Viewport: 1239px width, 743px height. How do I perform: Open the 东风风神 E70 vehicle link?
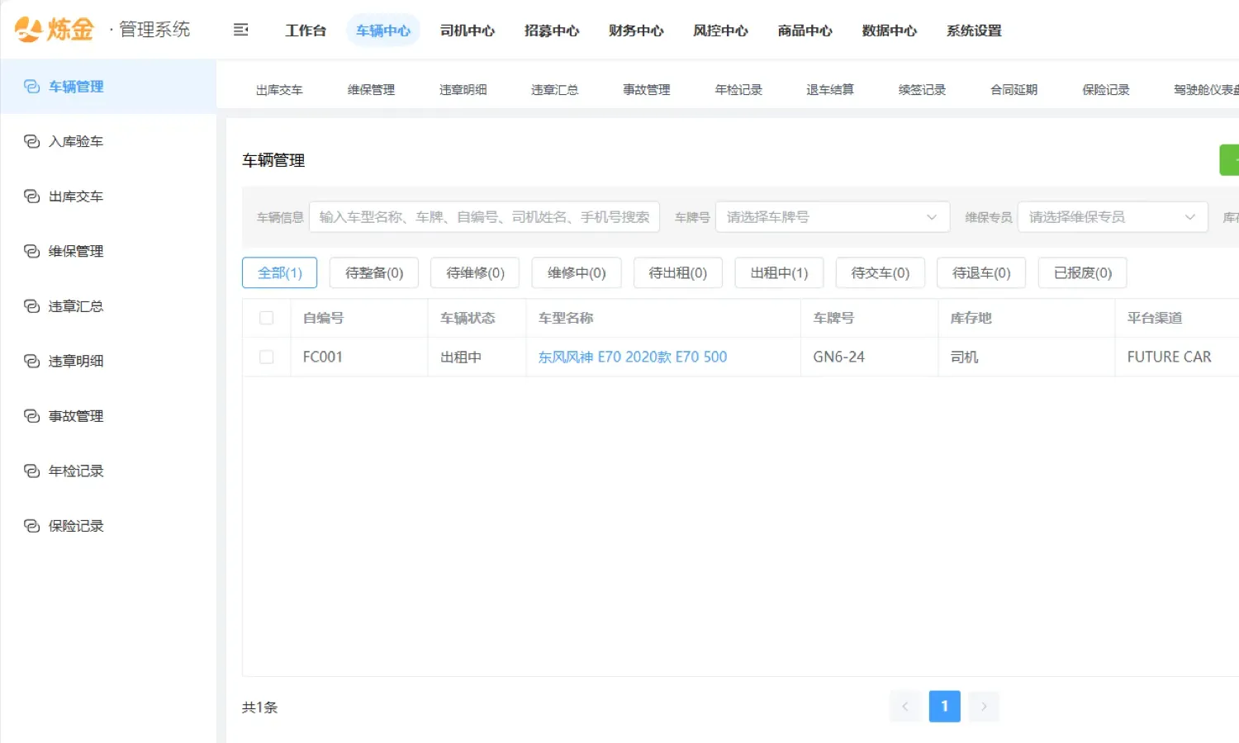(x=633, y=357)
